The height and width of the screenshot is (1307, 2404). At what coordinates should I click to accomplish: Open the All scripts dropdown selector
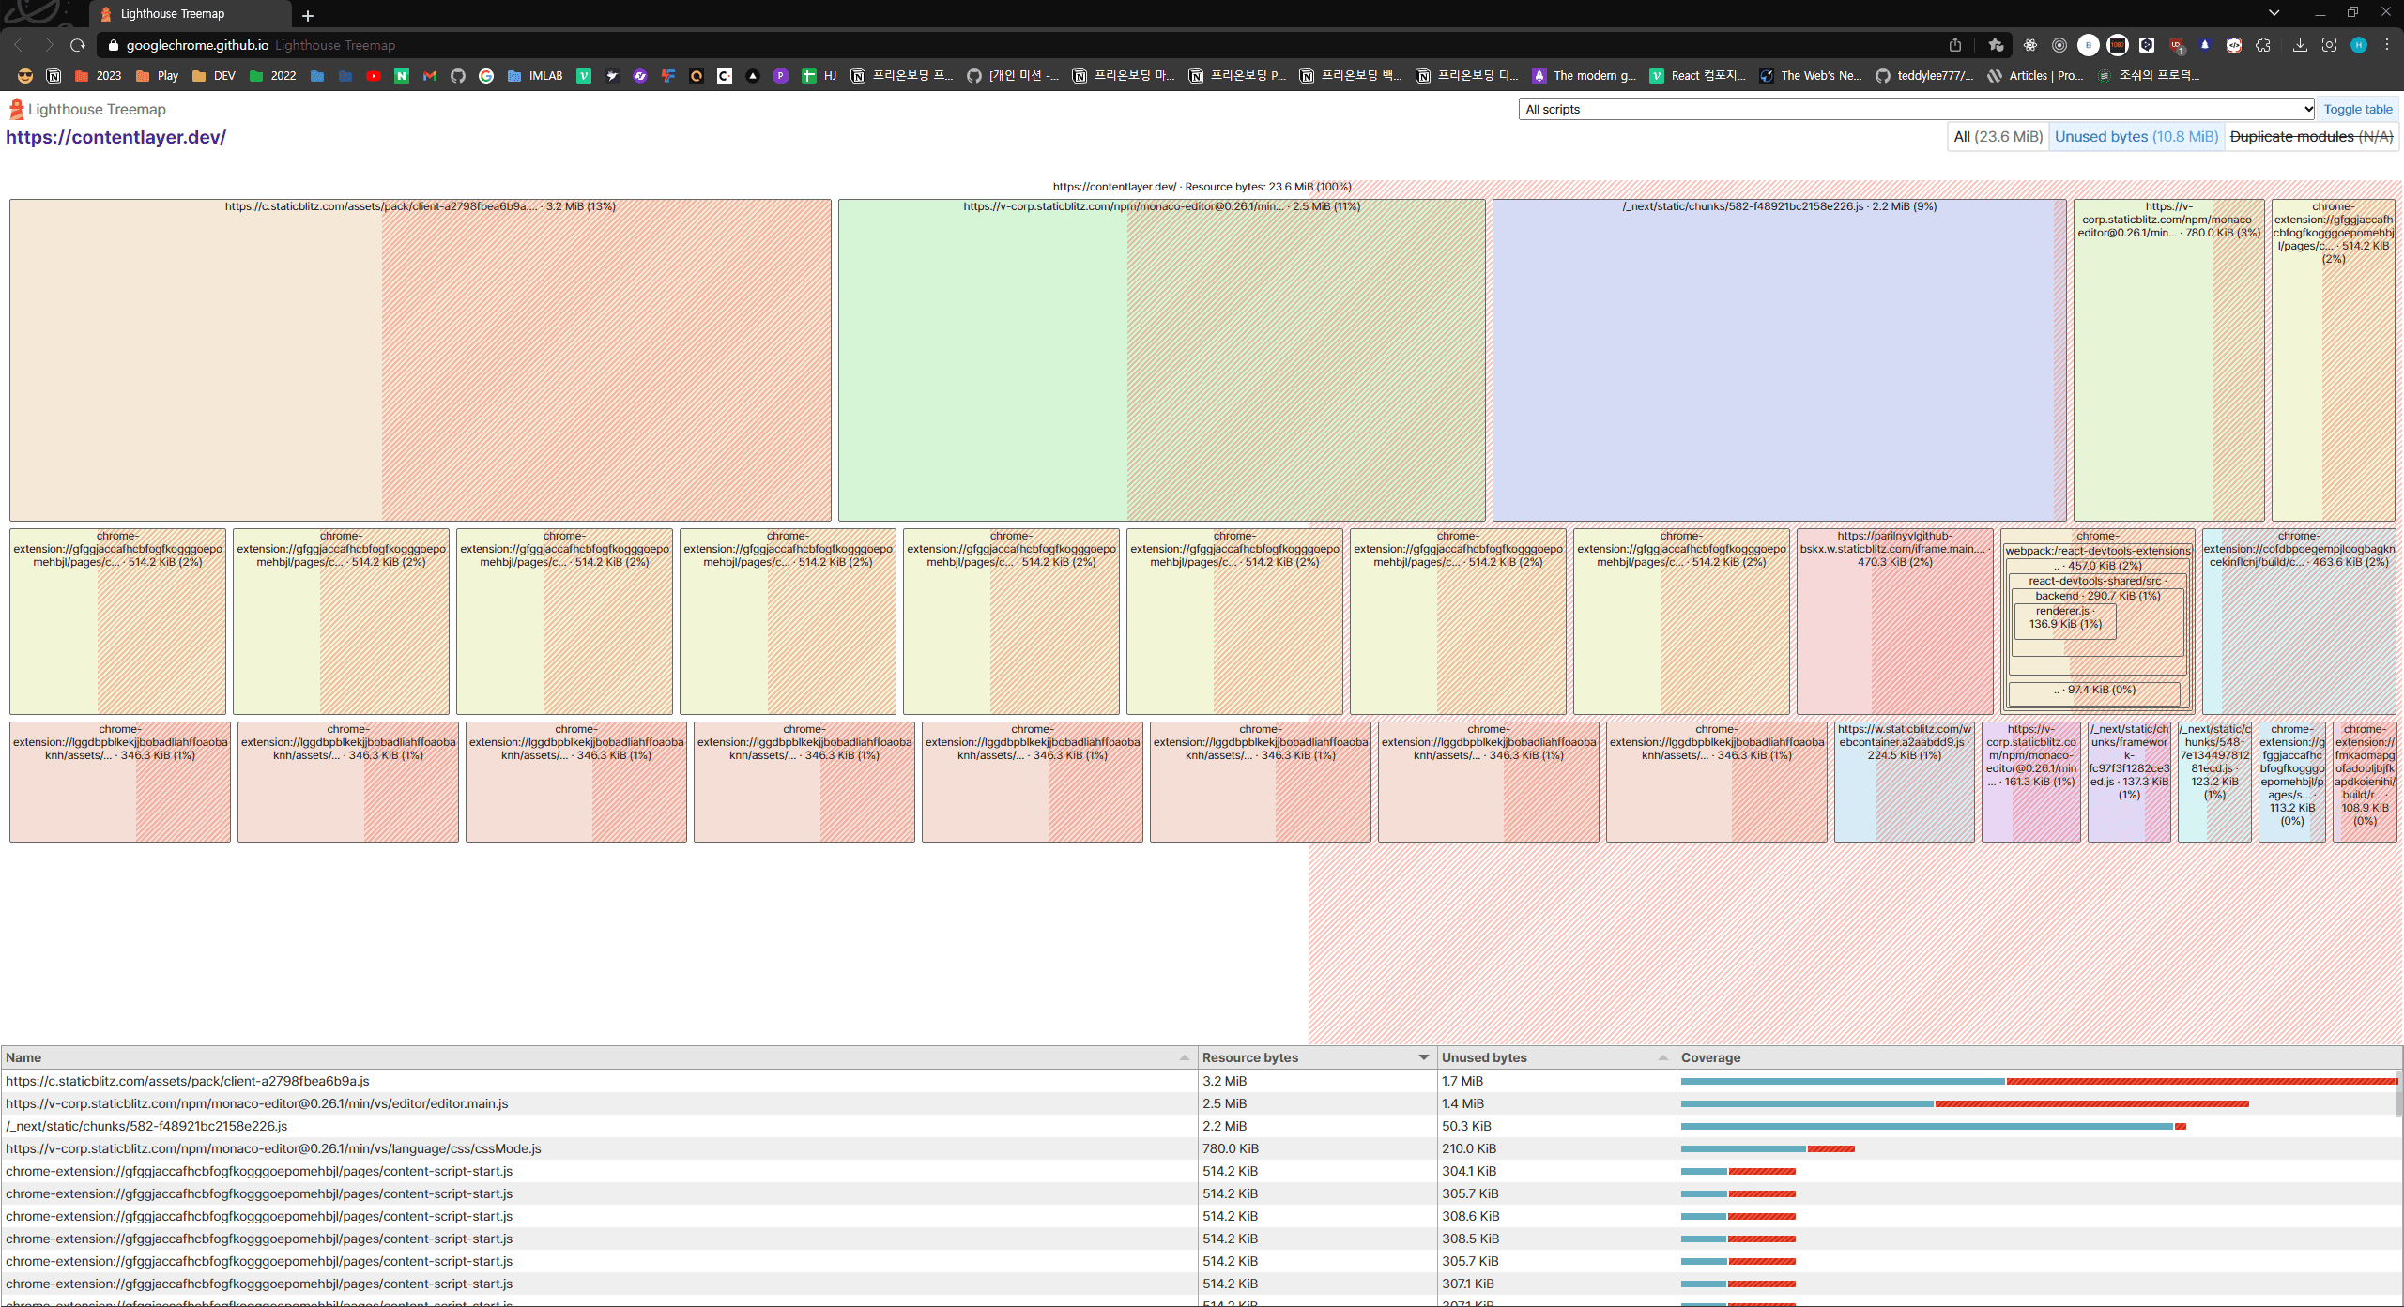pyautogui.click(x=1917, y=110)
